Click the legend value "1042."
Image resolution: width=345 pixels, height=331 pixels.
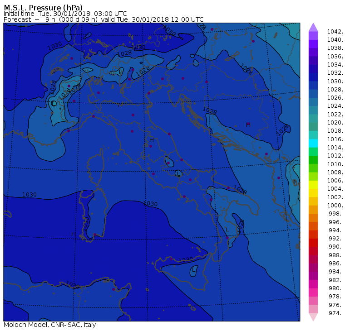tap(335, 32)
